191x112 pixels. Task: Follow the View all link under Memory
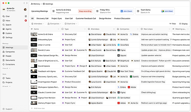pos(6,68)
